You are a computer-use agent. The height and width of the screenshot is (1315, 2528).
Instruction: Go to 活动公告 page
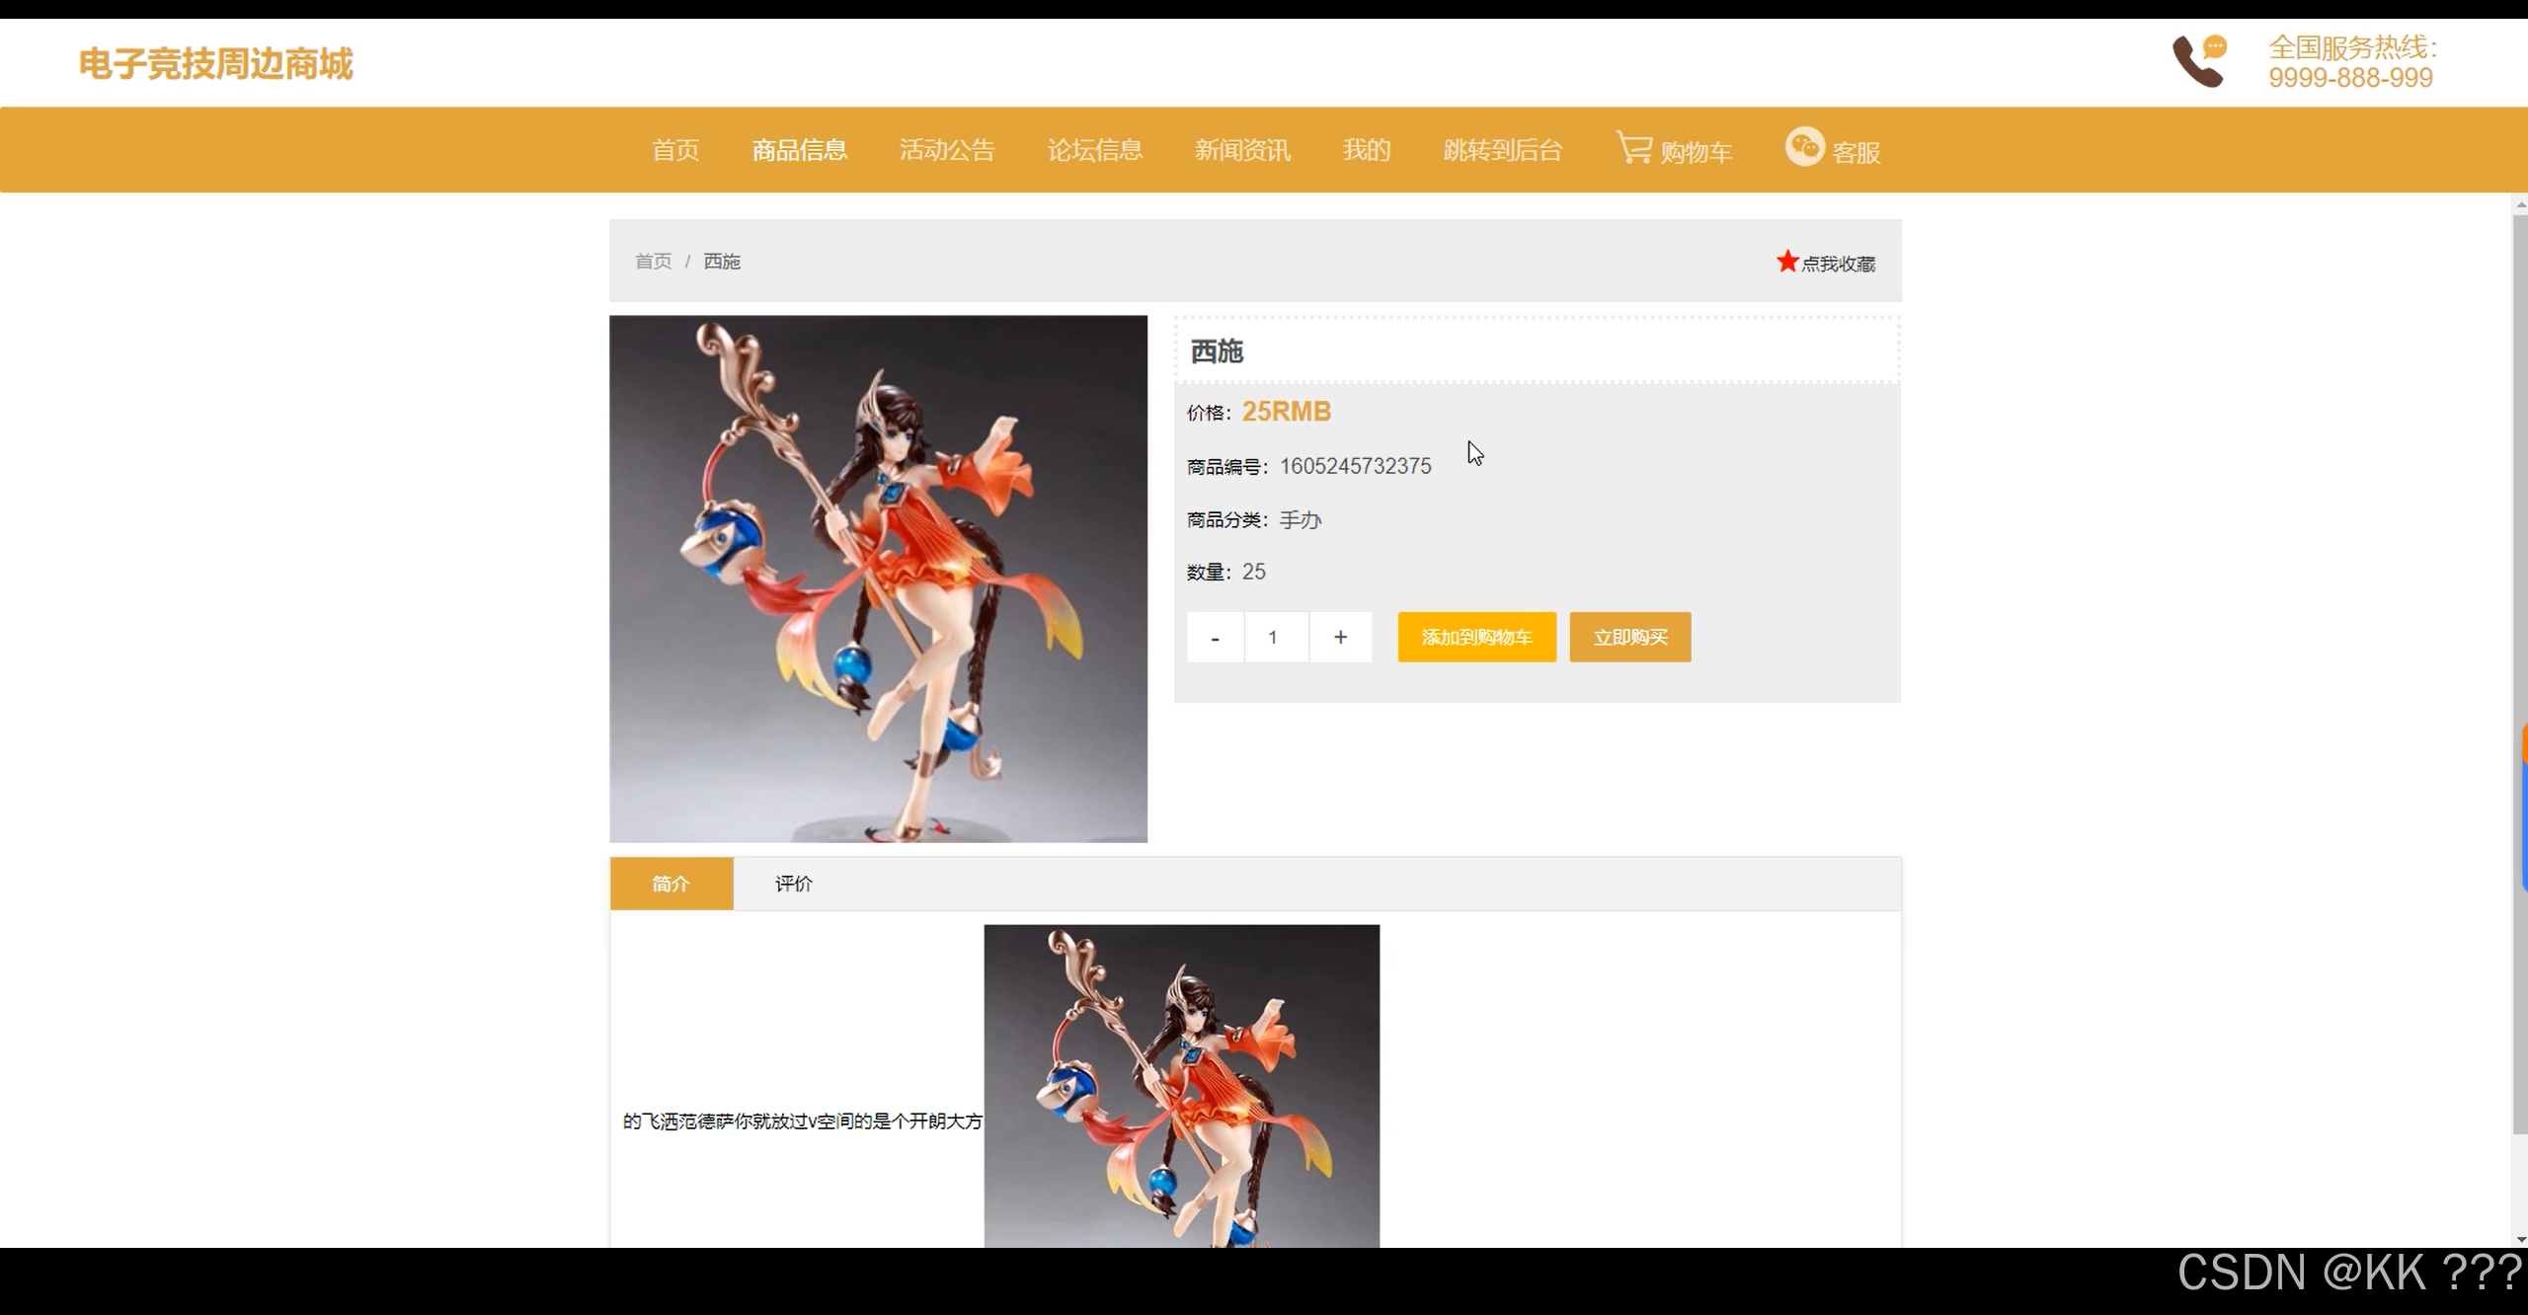pos(946,150)
